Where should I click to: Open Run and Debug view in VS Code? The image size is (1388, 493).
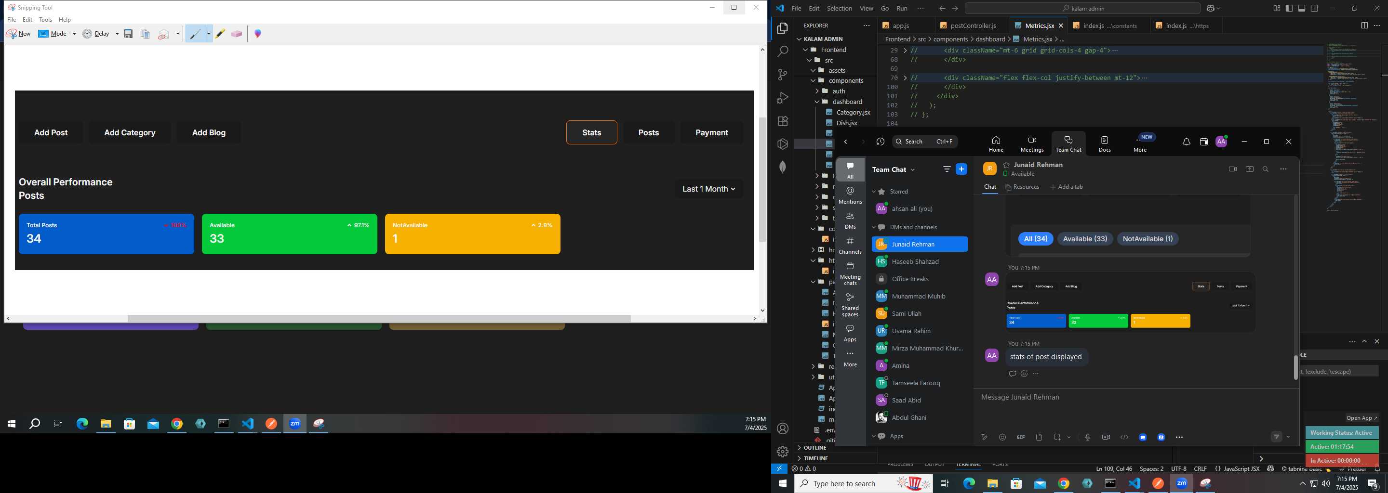[782, 98]
